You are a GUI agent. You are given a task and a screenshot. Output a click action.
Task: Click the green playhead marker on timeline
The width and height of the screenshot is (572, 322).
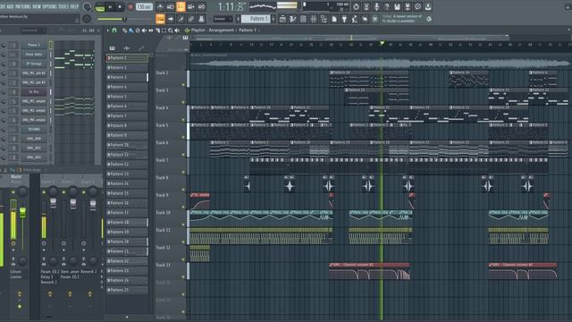382,43
